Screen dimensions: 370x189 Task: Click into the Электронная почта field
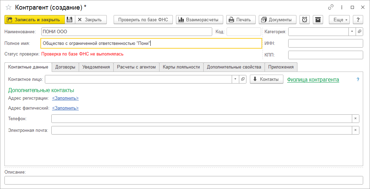(x=202, y=130)
